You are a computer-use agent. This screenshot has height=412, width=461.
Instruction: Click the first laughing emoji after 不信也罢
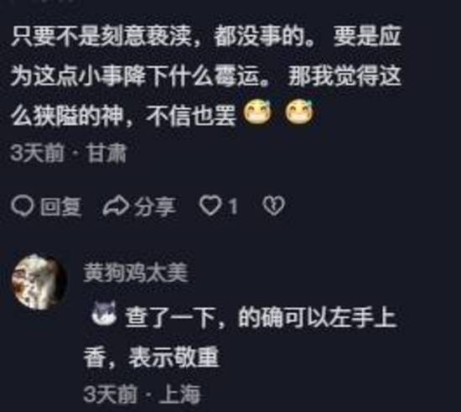coord(256,113)
